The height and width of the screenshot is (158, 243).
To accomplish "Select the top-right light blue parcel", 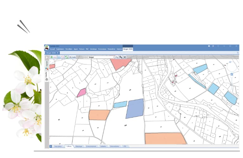I will click(x=200, y=69).
